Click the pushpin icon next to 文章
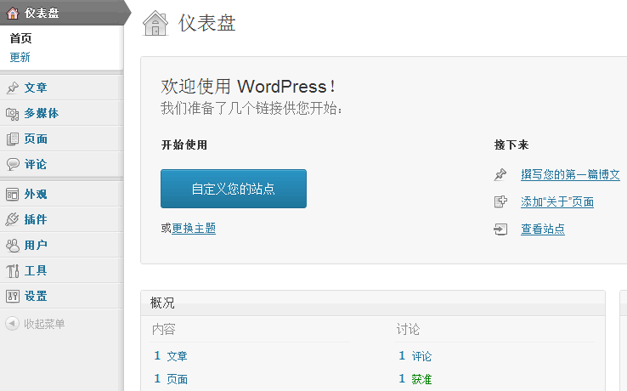Image resolution: width=627 pixels, height=391 pixels. point(13,88)
